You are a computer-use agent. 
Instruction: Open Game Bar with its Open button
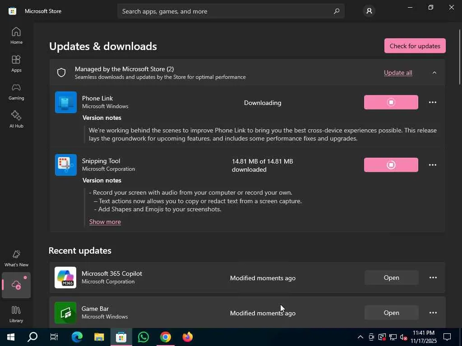391,313
